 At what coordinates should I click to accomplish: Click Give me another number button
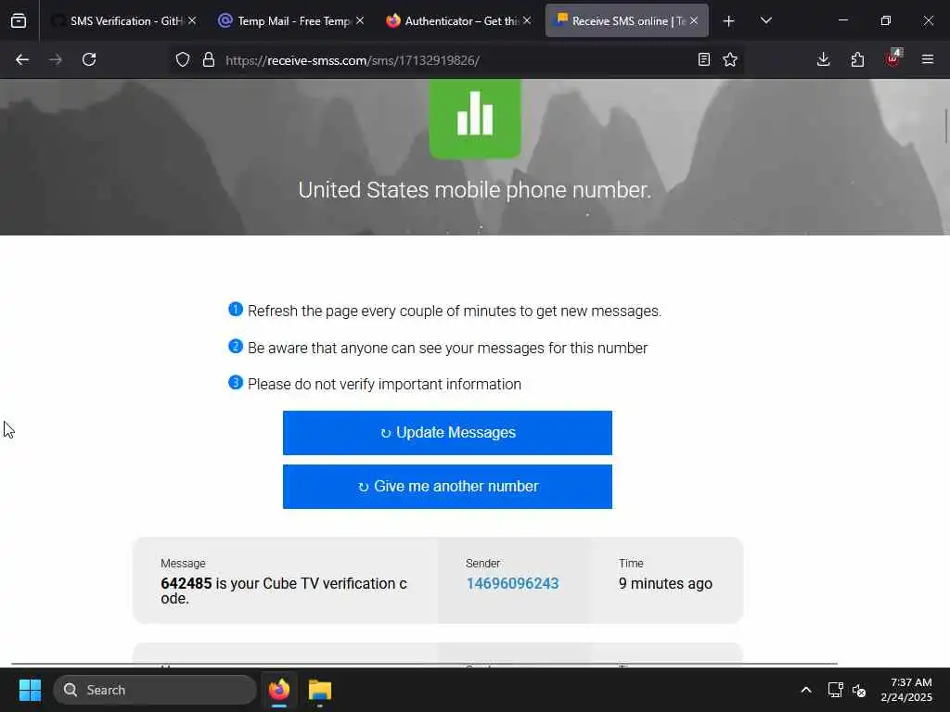(x=447, y=487)
